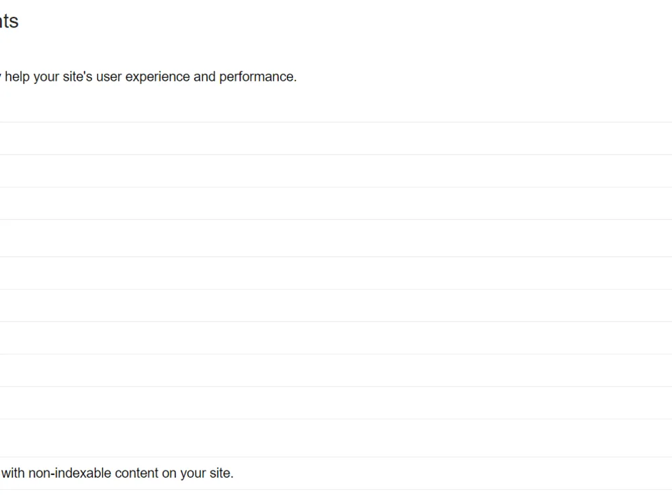Select the sixth empty list row
Viewport: 672px width, 504px height.
(x=336, y=306)
